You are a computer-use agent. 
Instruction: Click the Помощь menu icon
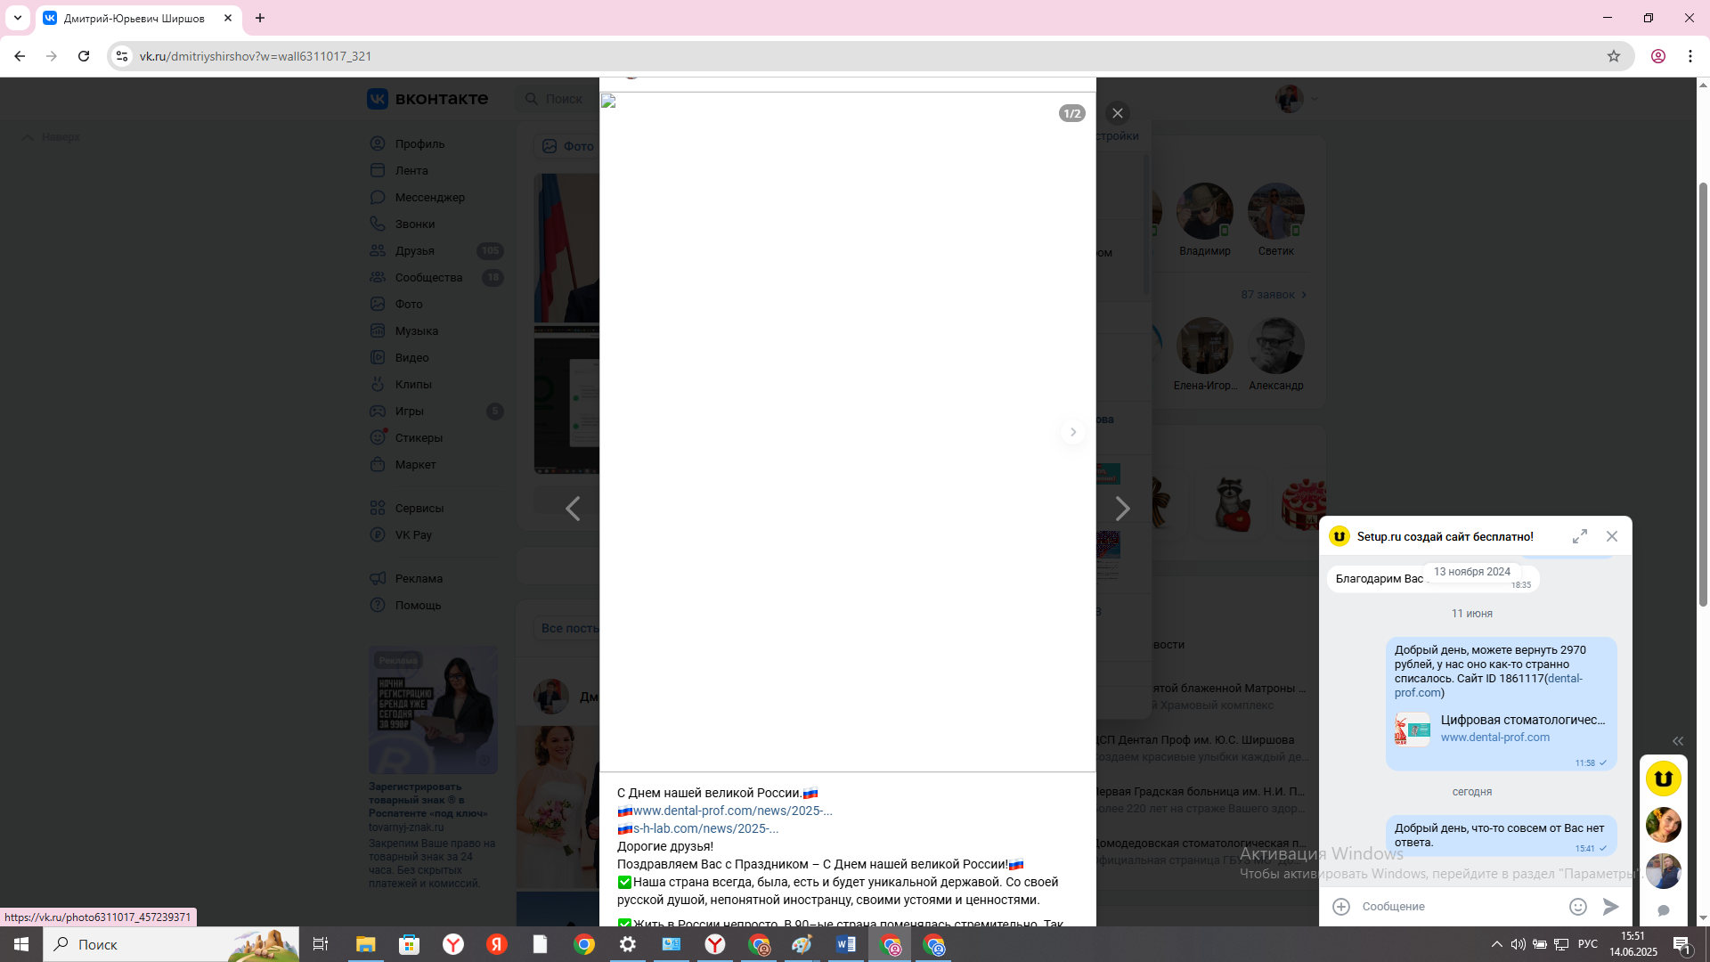378,605
